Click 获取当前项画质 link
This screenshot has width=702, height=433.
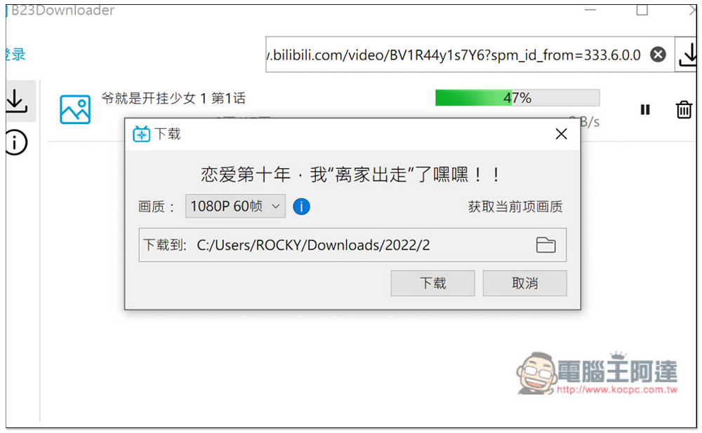tap(515, 207)
